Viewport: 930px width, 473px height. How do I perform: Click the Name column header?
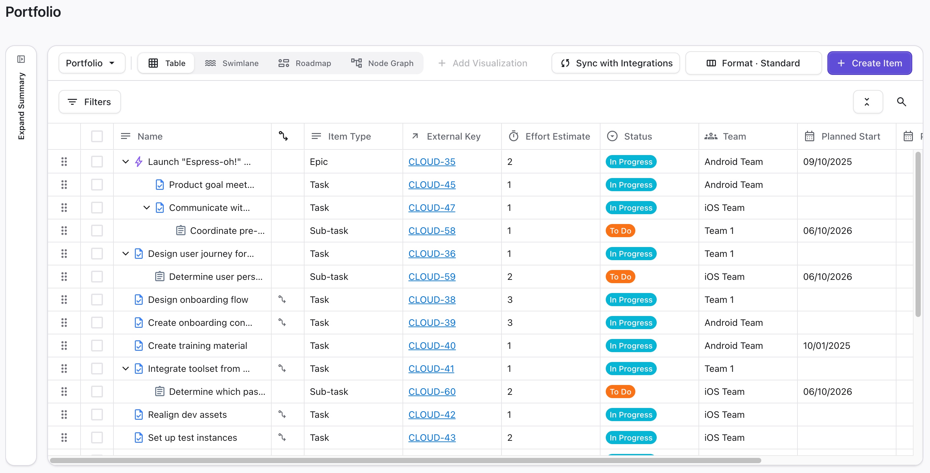(192, 136)
